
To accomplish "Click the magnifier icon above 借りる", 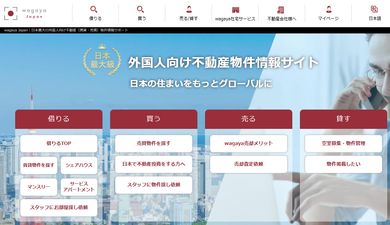I will coord(94,9).
